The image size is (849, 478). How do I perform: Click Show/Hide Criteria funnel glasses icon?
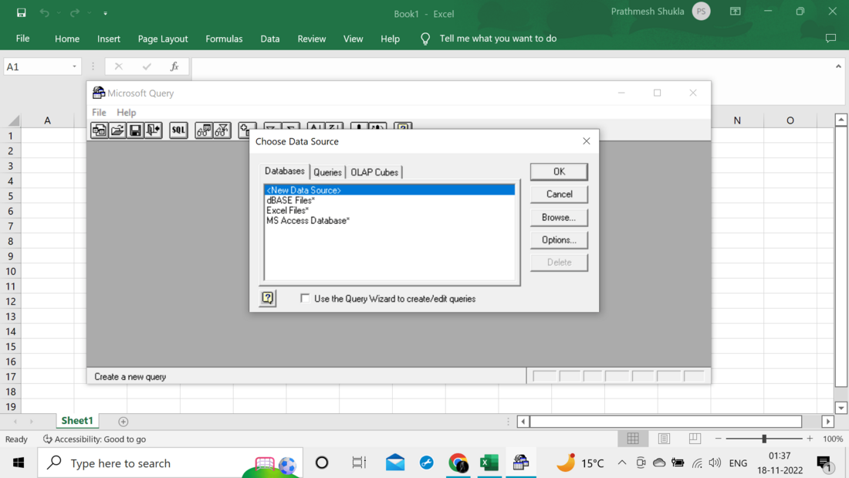pos(222,130)
